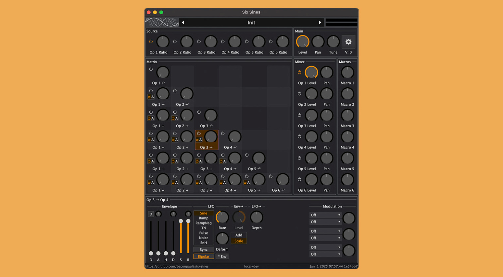Open the Init preset name menu
Image resolution: width=503 pixels, height=277 pixels.
point(251,22)
